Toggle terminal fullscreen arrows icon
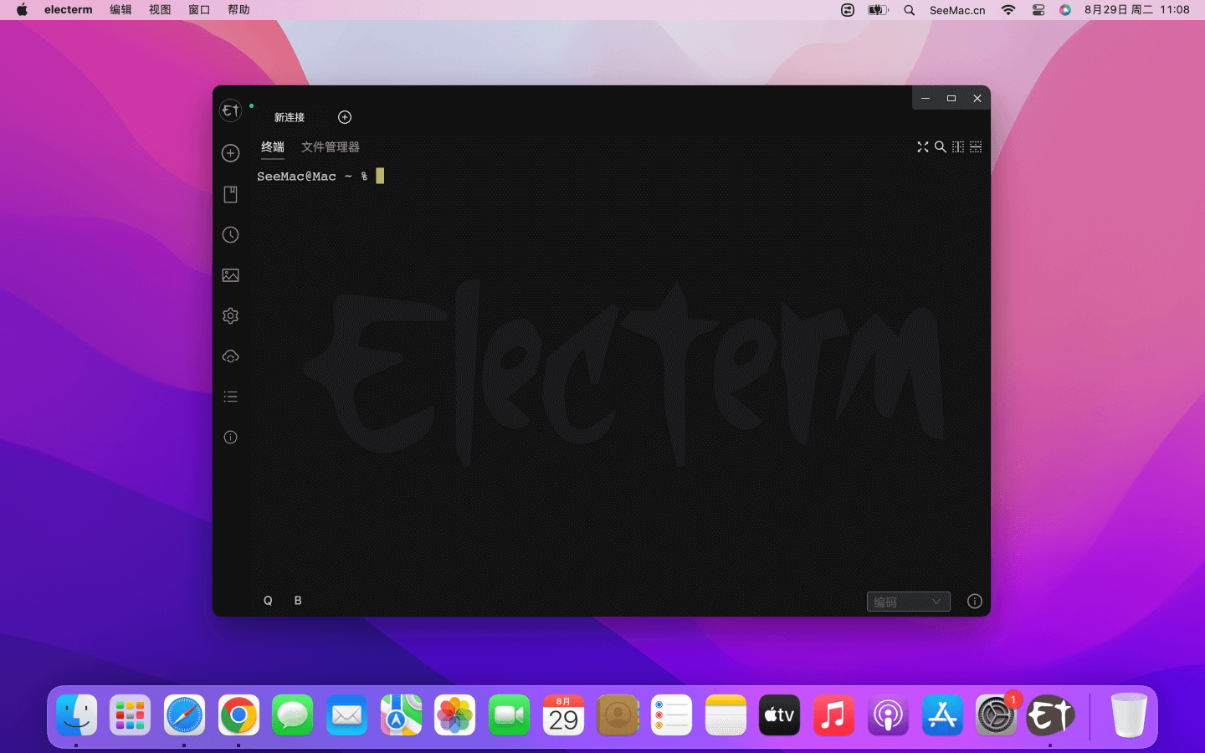The width and height of the screenshot is (1205, 753). click(x=923, y=146)
